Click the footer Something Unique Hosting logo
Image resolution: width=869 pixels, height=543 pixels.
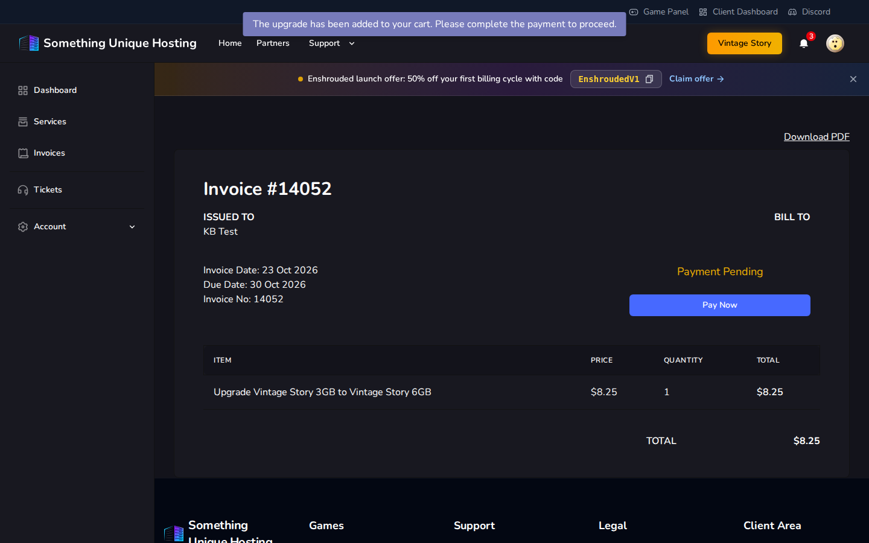tap(174, 533)
